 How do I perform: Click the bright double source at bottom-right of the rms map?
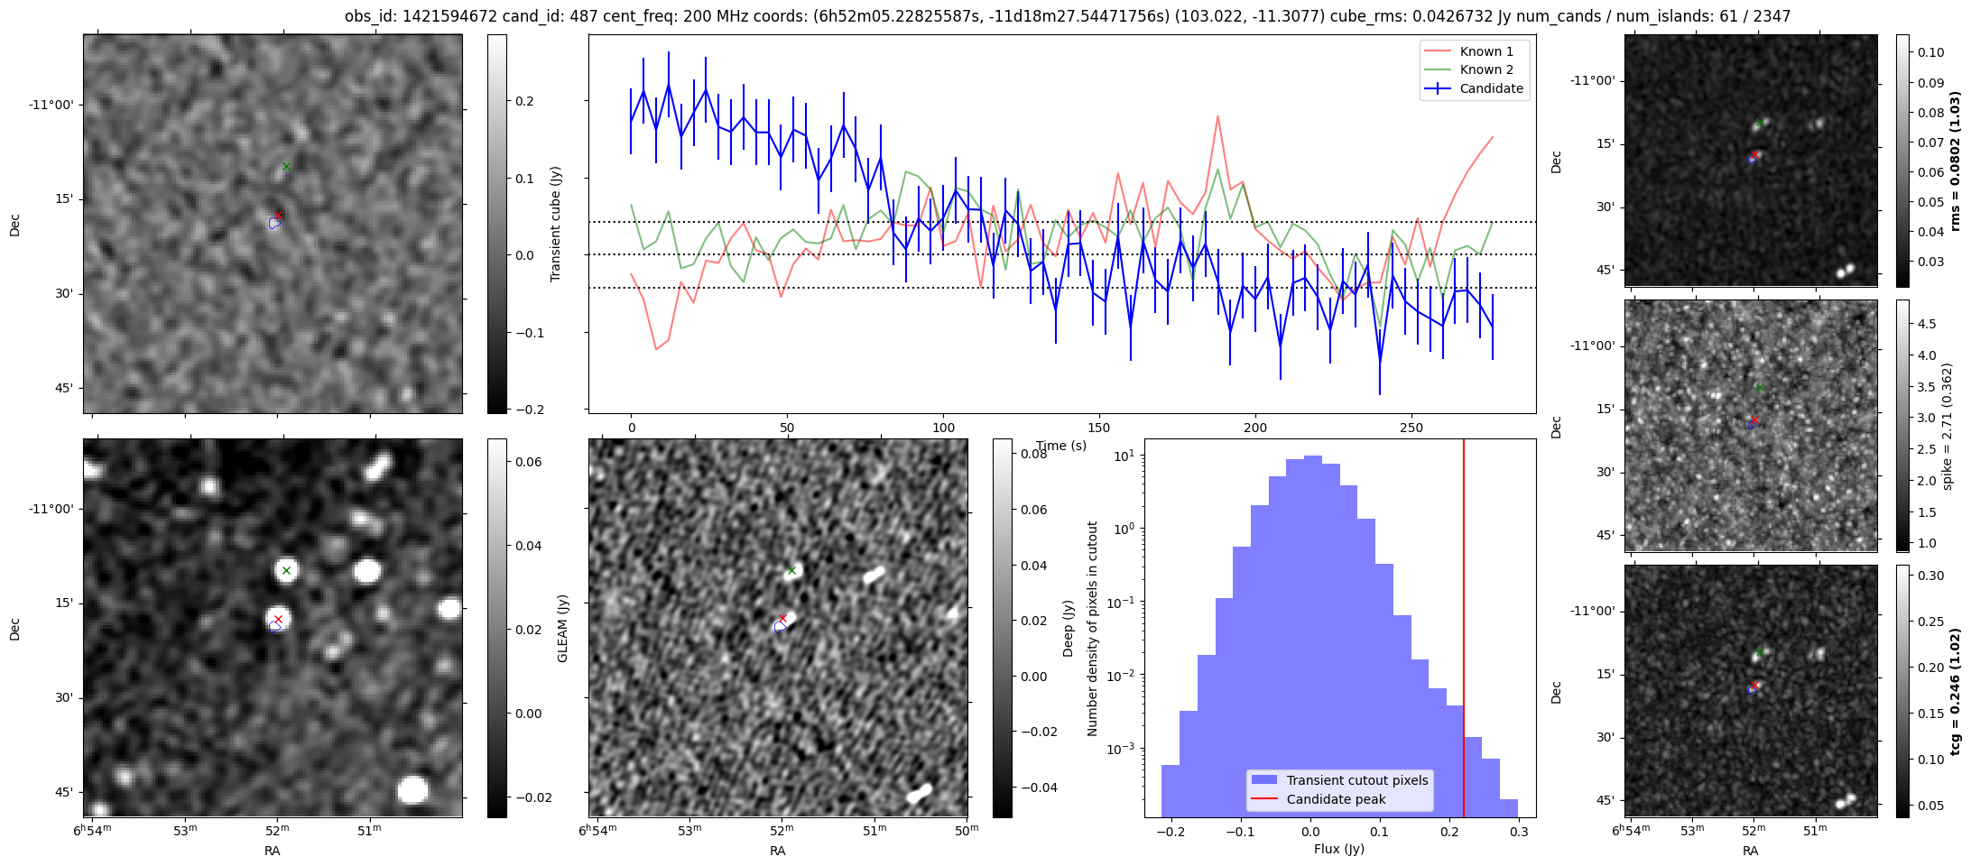pyautogui.click(x=1845, y=271)
